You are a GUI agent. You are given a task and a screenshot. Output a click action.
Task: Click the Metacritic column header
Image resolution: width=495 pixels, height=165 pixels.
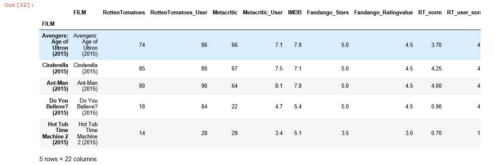(225, 13)
